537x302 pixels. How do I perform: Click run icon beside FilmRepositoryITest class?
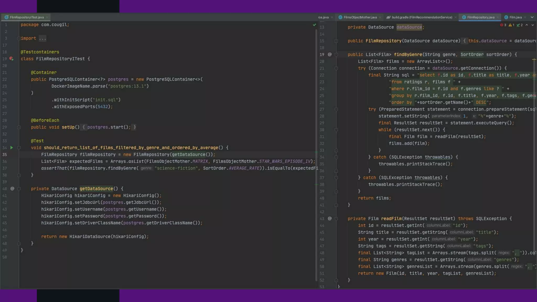pyautogui.click(x=11, y=59)
